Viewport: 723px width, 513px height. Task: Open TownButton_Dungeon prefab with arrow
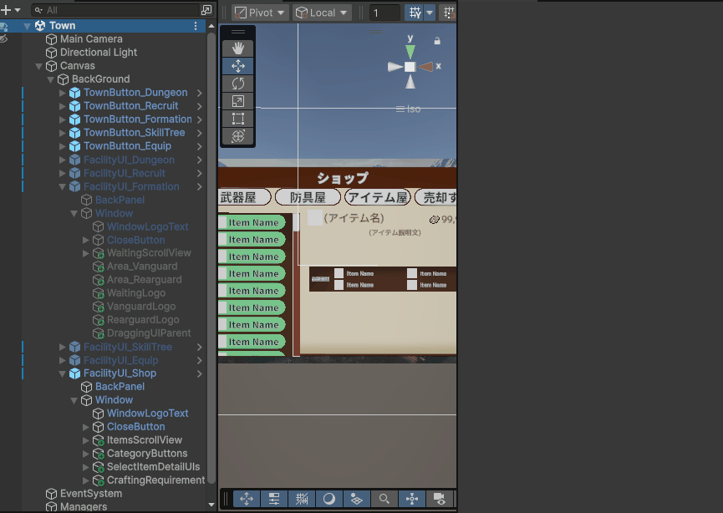point(200,93)
